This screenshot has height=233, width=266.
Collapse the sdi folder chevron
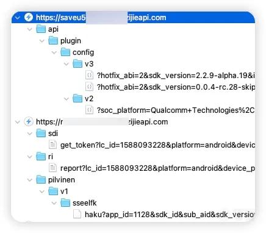coord(30,134)
